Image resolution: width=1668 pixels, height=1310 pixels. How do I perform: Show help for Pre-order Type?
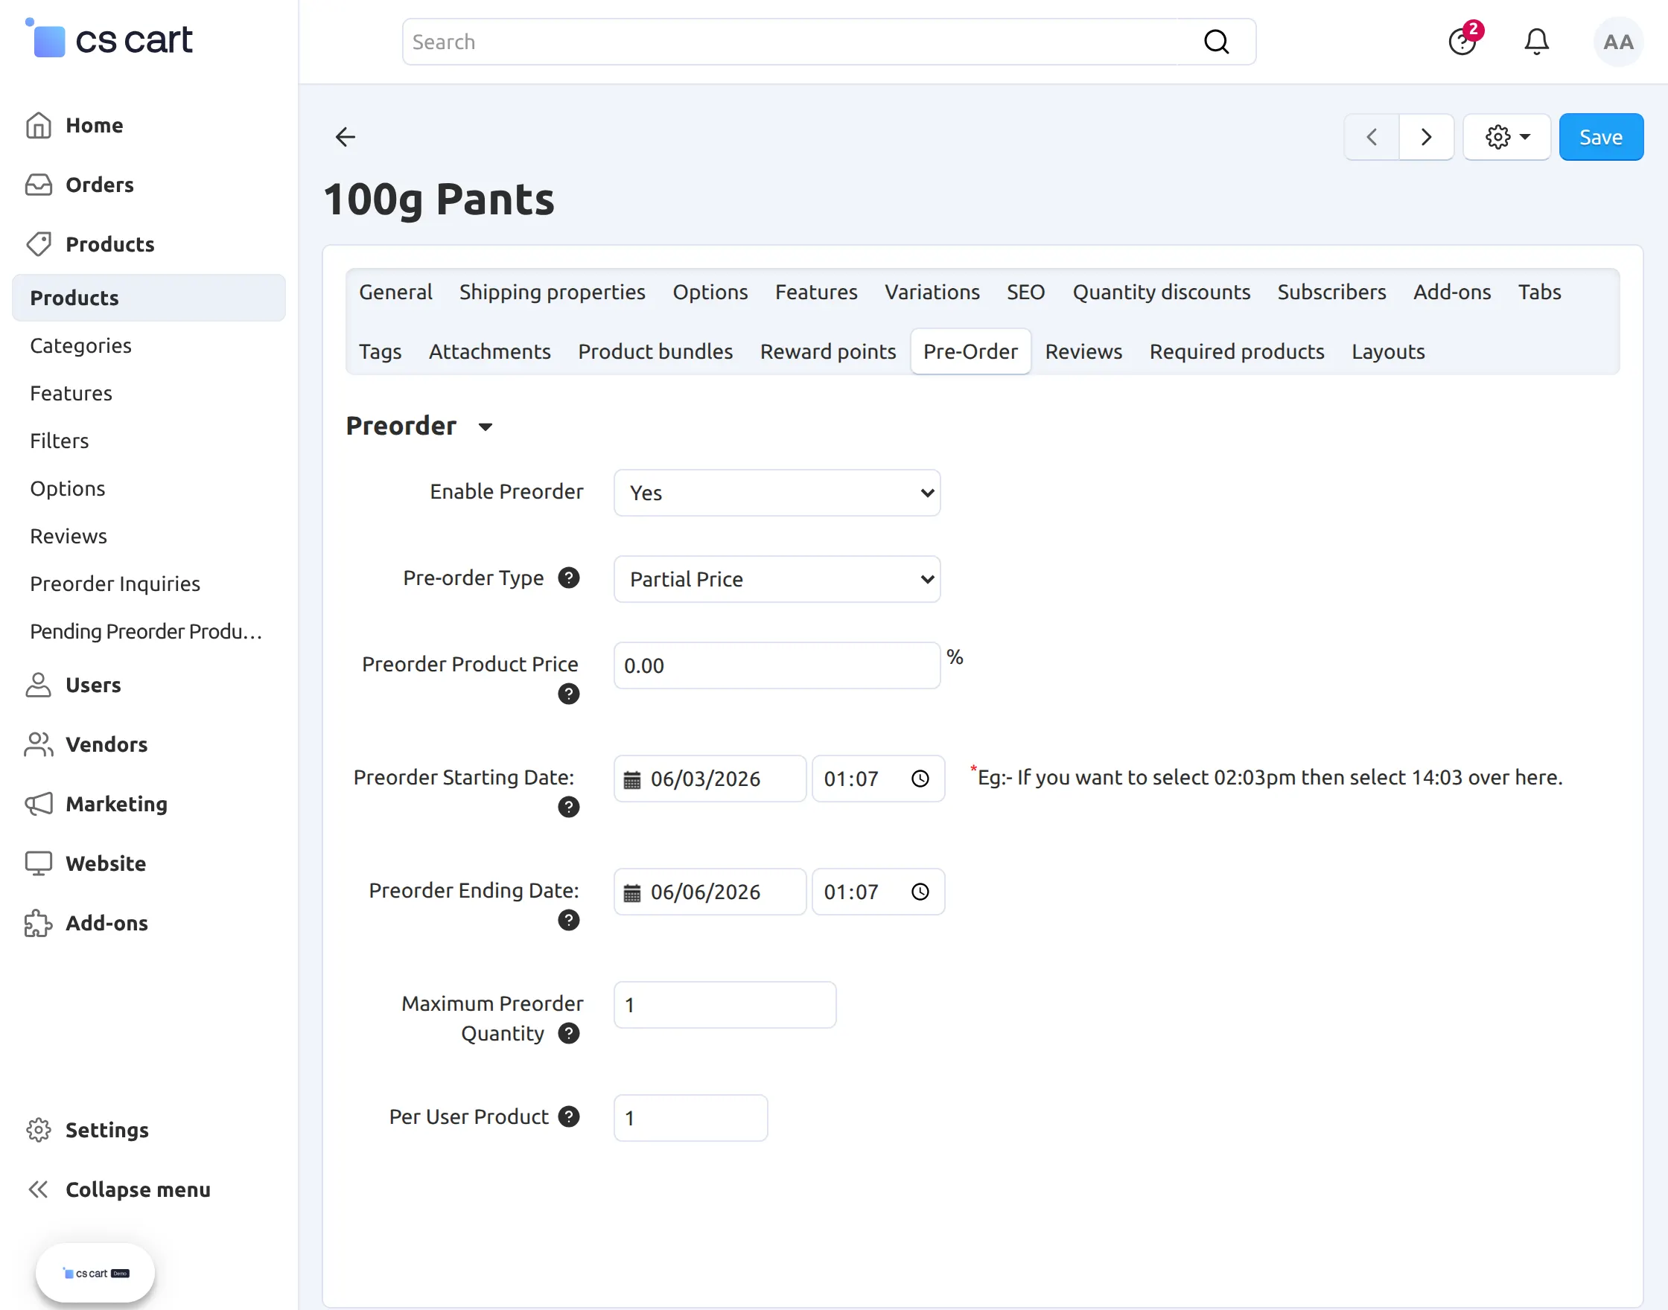coord(568,578)
